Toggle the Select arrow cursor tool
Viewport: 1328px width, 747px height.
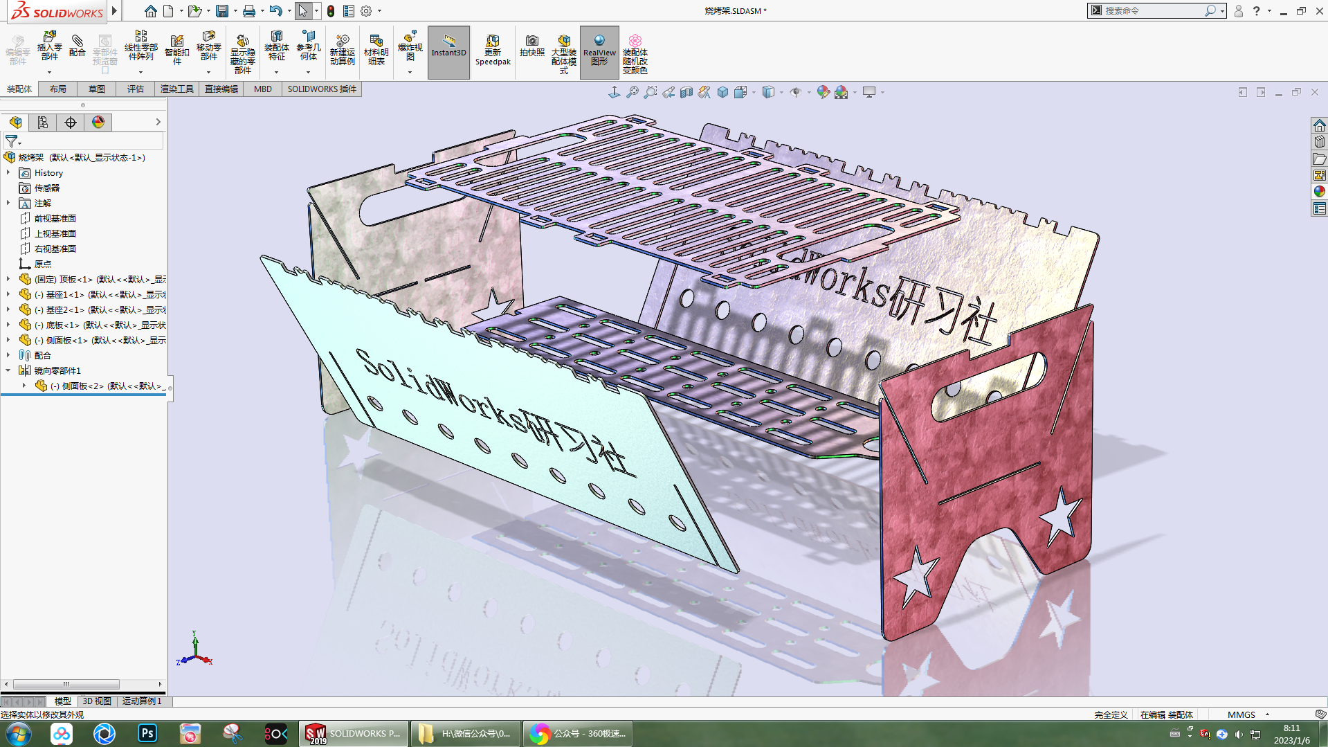click(x=302, y=10)
